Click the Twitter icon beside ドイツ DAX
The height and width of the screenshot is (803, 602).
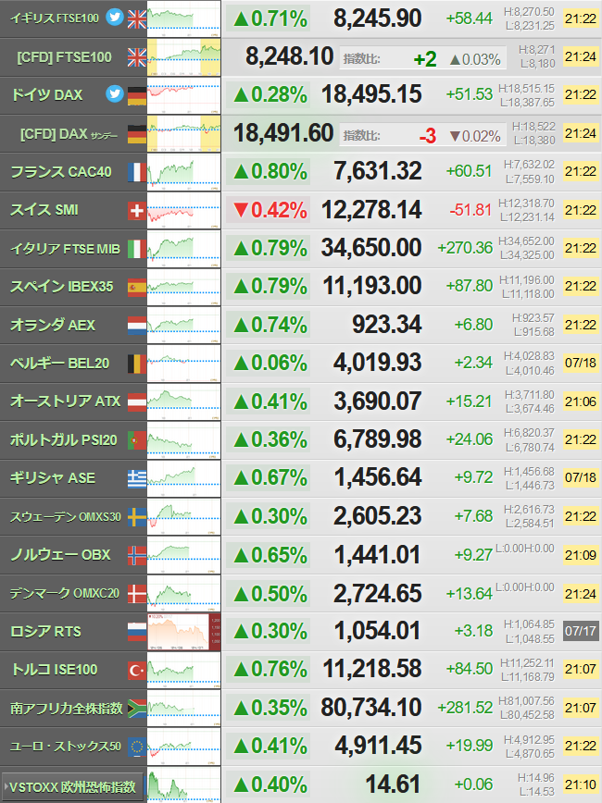click(x=114, y=93)
